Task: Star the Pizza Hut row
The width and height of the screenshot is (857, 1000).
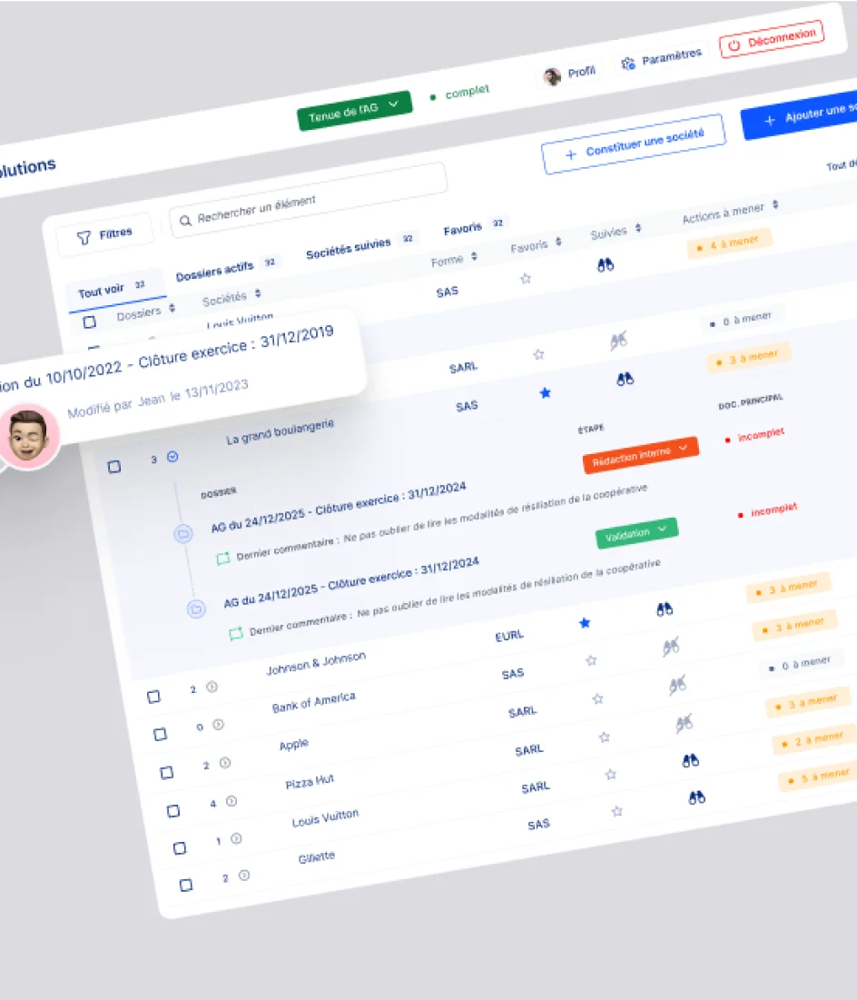Action: pyautogui.click(x=604, y=737)
